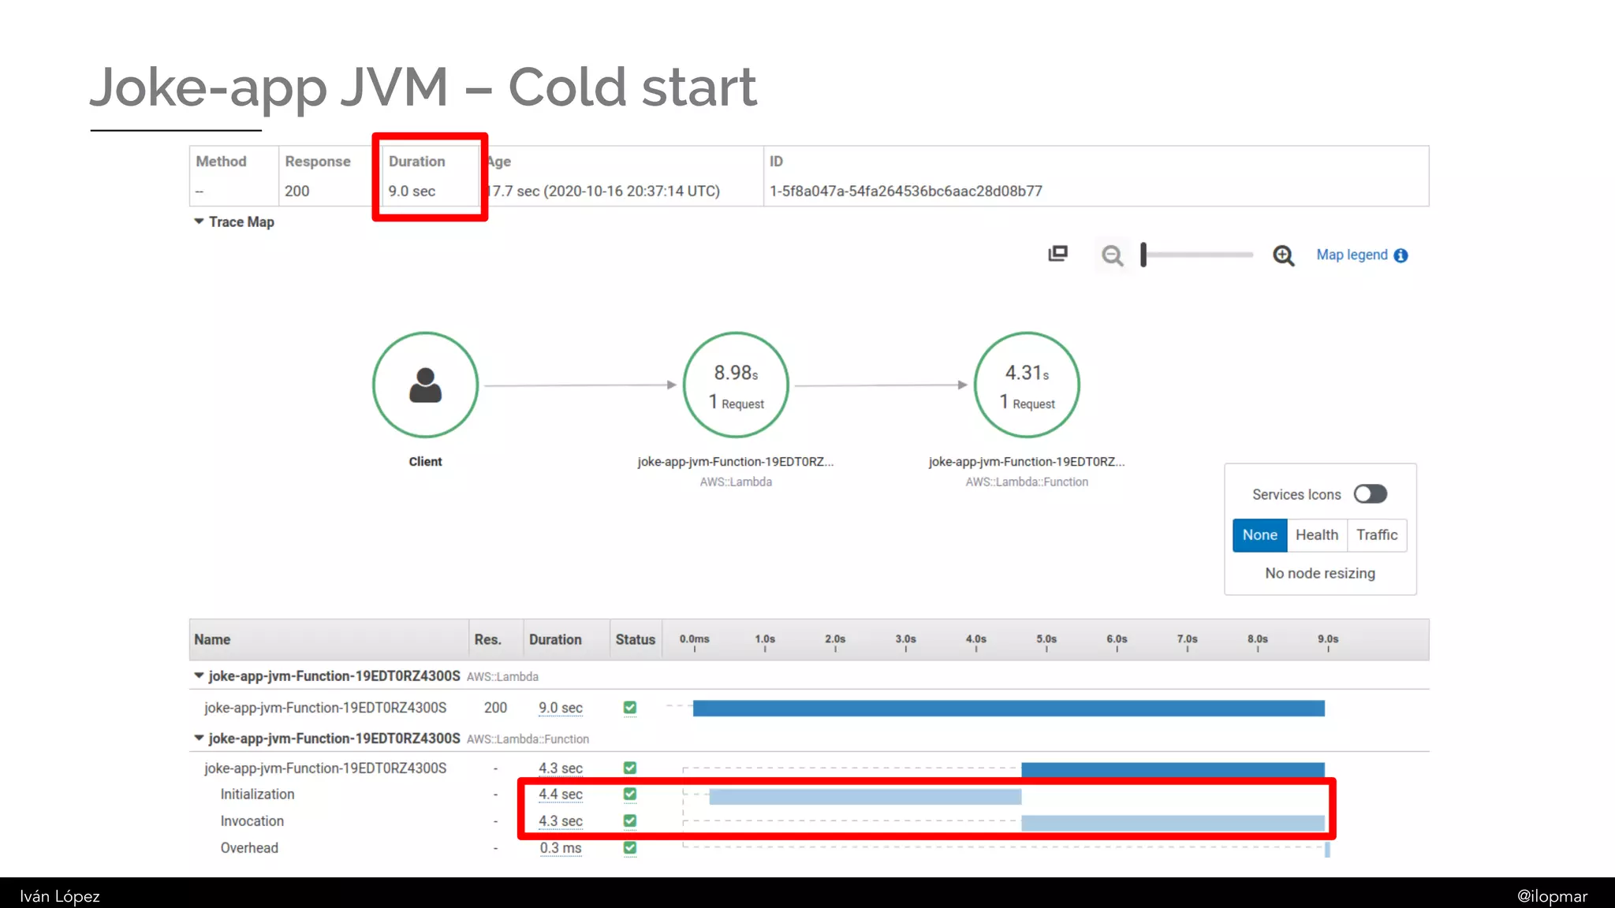Collapse the AWS::Lambda segment group
Screen dimensions: 1615x908
pos(199,675)
